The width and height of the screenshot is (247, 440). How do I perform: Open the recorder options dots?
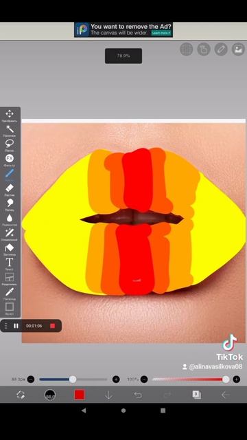point(6,326)
